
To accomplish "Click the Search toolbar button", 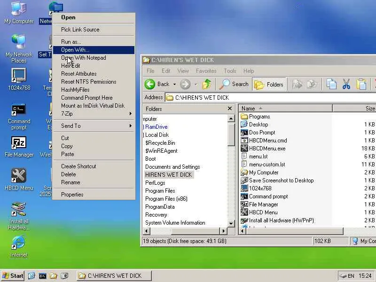I will pos(234,84).
